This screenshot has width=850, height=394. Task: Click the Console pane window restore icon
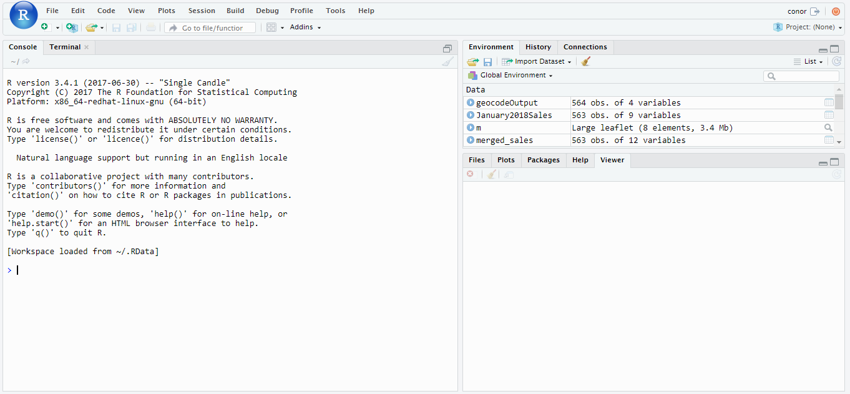[x=447, y=49]
